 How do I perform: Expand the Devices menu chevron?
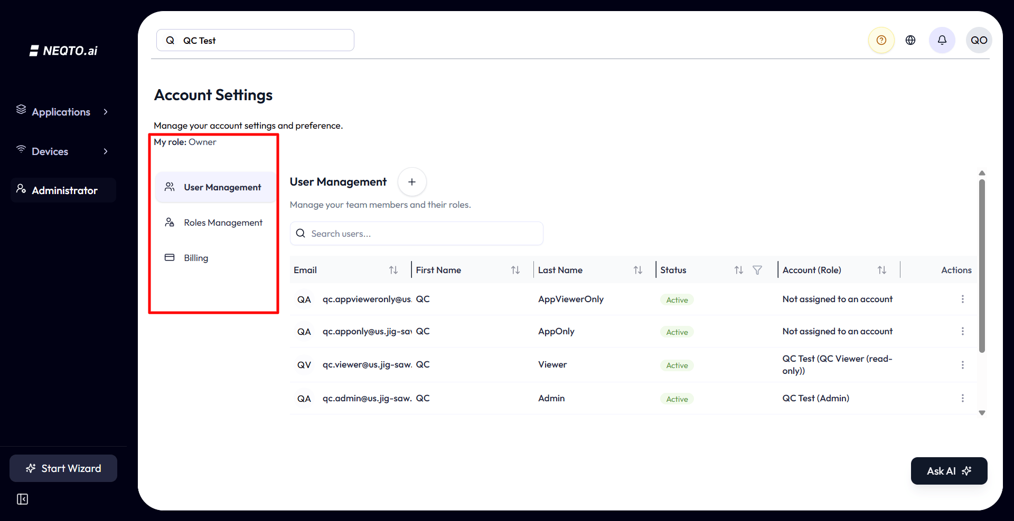click(x=106, y=151)
